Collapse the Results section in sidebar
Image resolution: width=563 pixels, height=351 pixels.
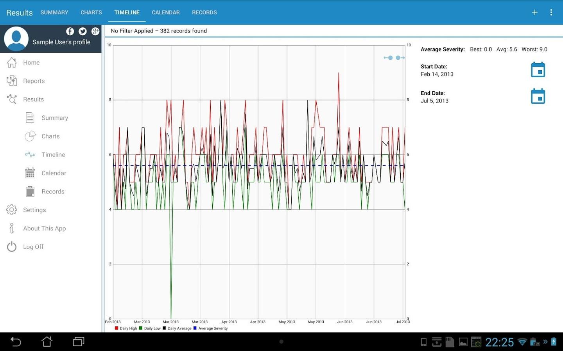coord(33,99)
